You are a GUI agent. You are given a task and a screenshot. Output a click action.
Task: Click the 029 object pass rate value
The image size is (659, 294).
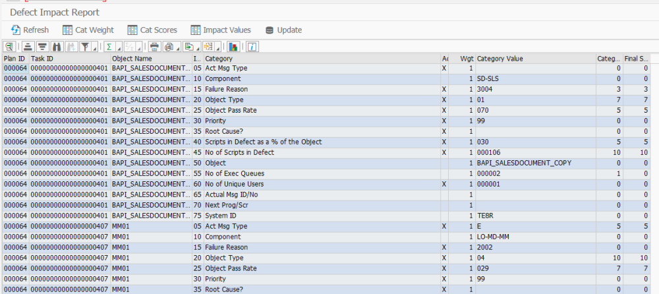536,268
